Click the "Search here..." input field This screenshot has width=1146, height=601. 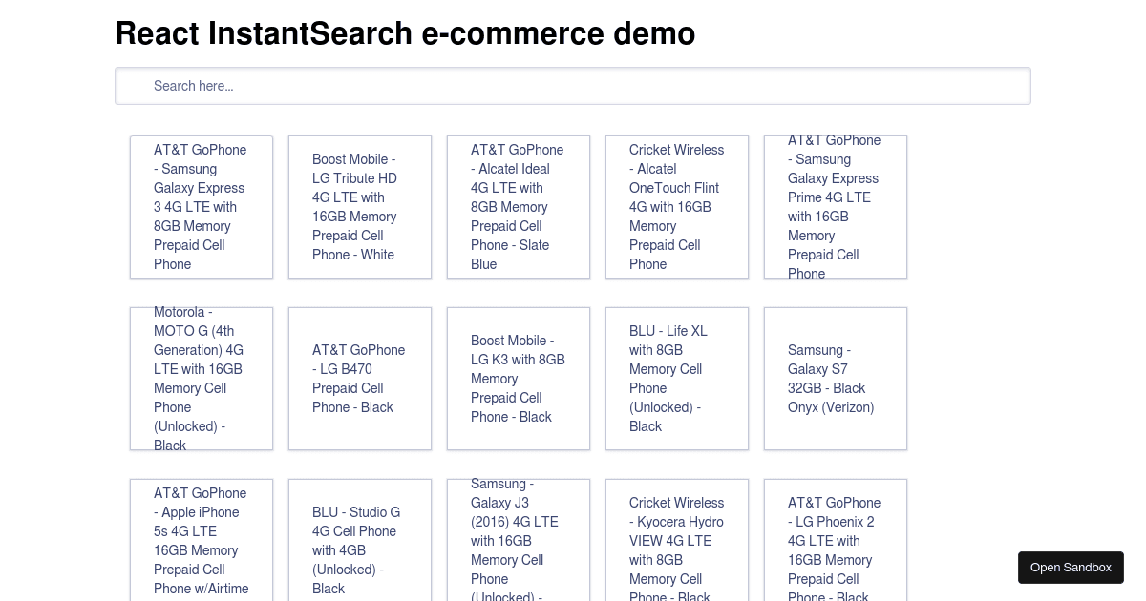point(573,86)
